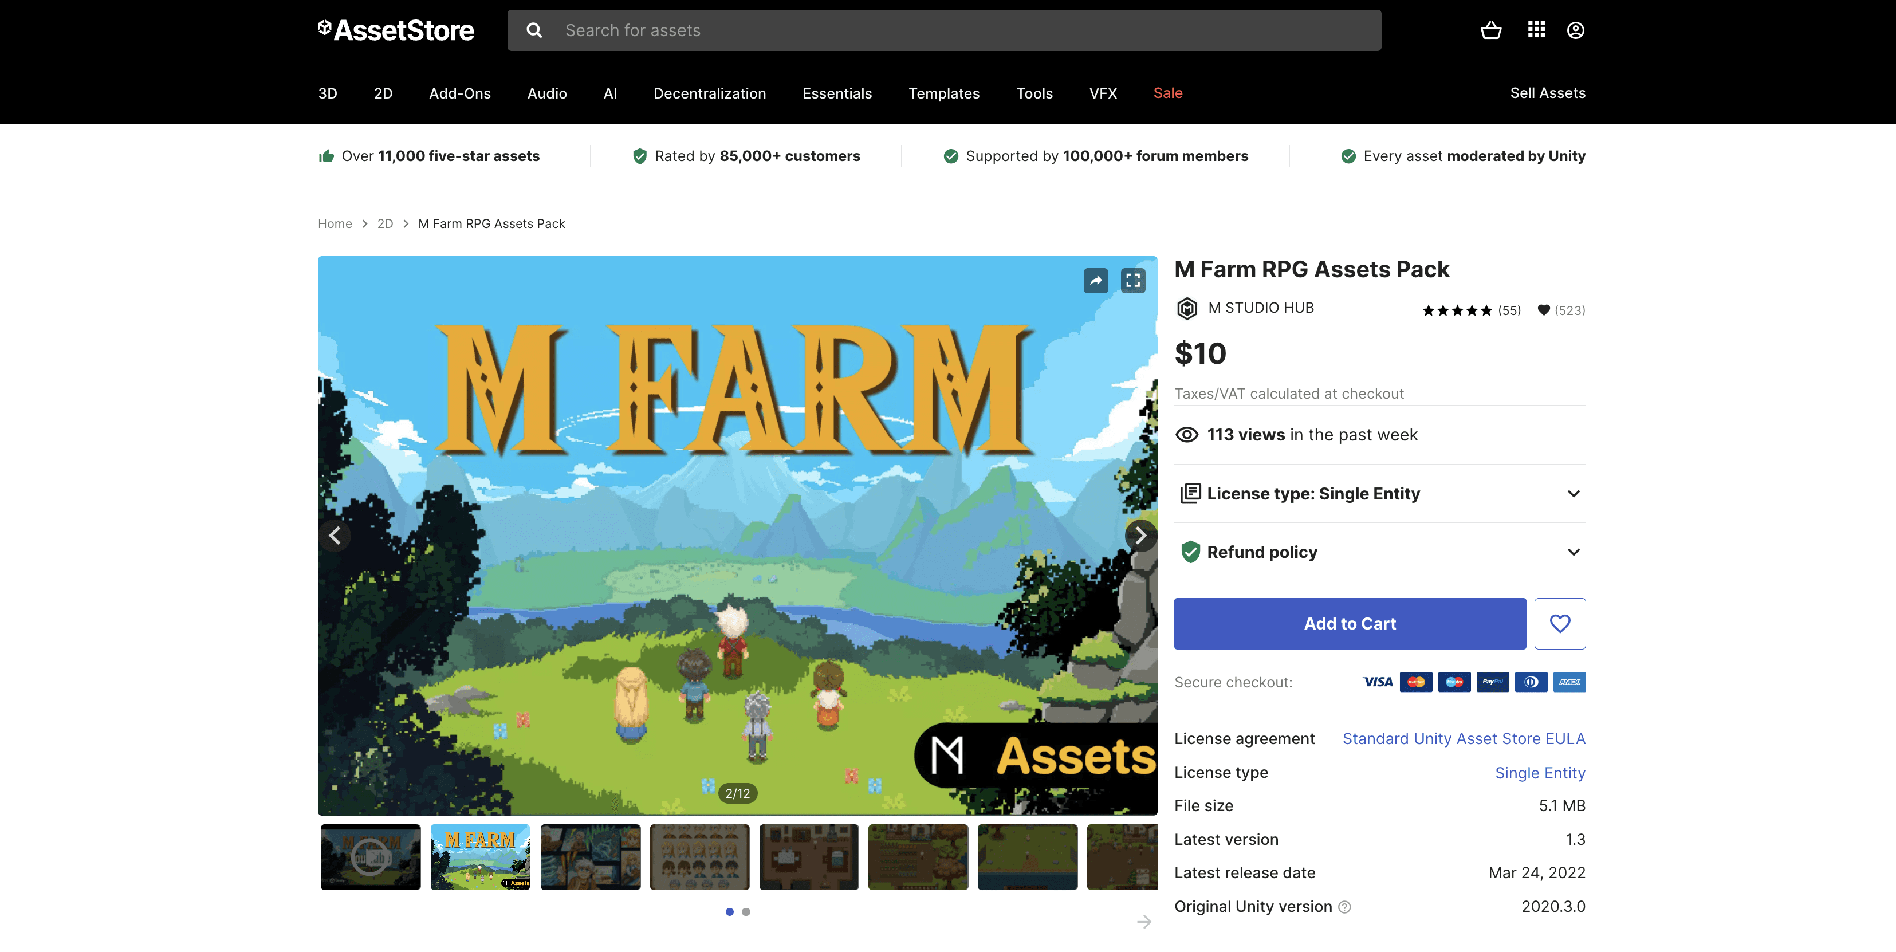Open fullscreen image viewer icon
The width and height of the screenshot is (1896, 952).
[x=1133, y=281]
